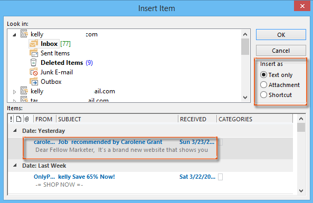This screenshot has width=313, height=203.
Task: Confirm with the OK button
Action: pos(281,35)
